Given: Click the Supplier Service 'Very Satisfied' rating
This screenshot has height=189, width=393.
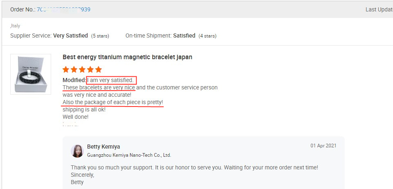Looking at the screenshot, I should (x=70, y=36).
